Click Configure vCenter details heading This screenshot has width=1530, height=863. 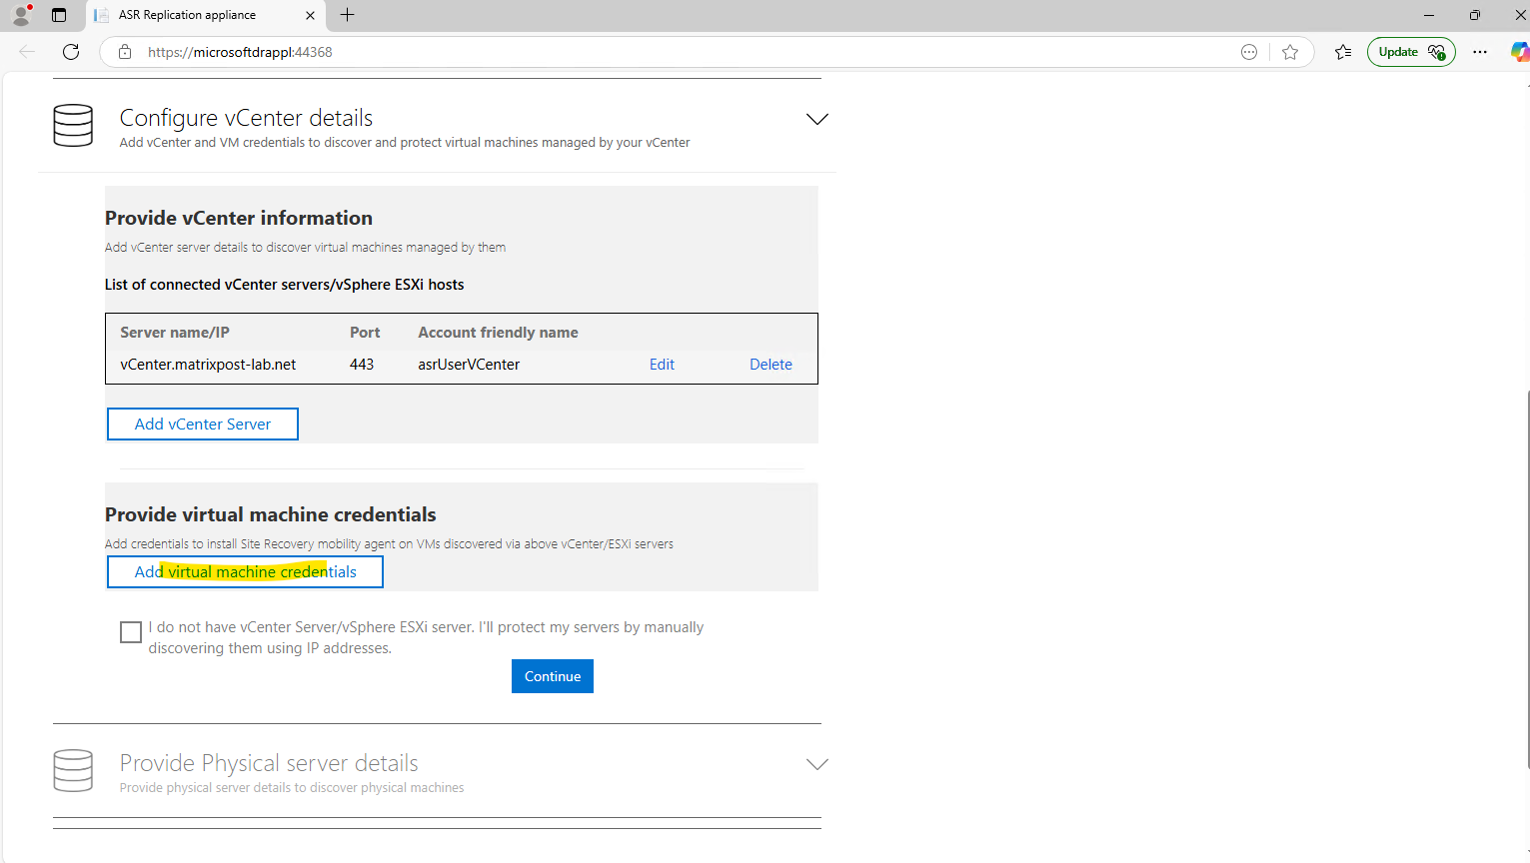pos(246,118)
